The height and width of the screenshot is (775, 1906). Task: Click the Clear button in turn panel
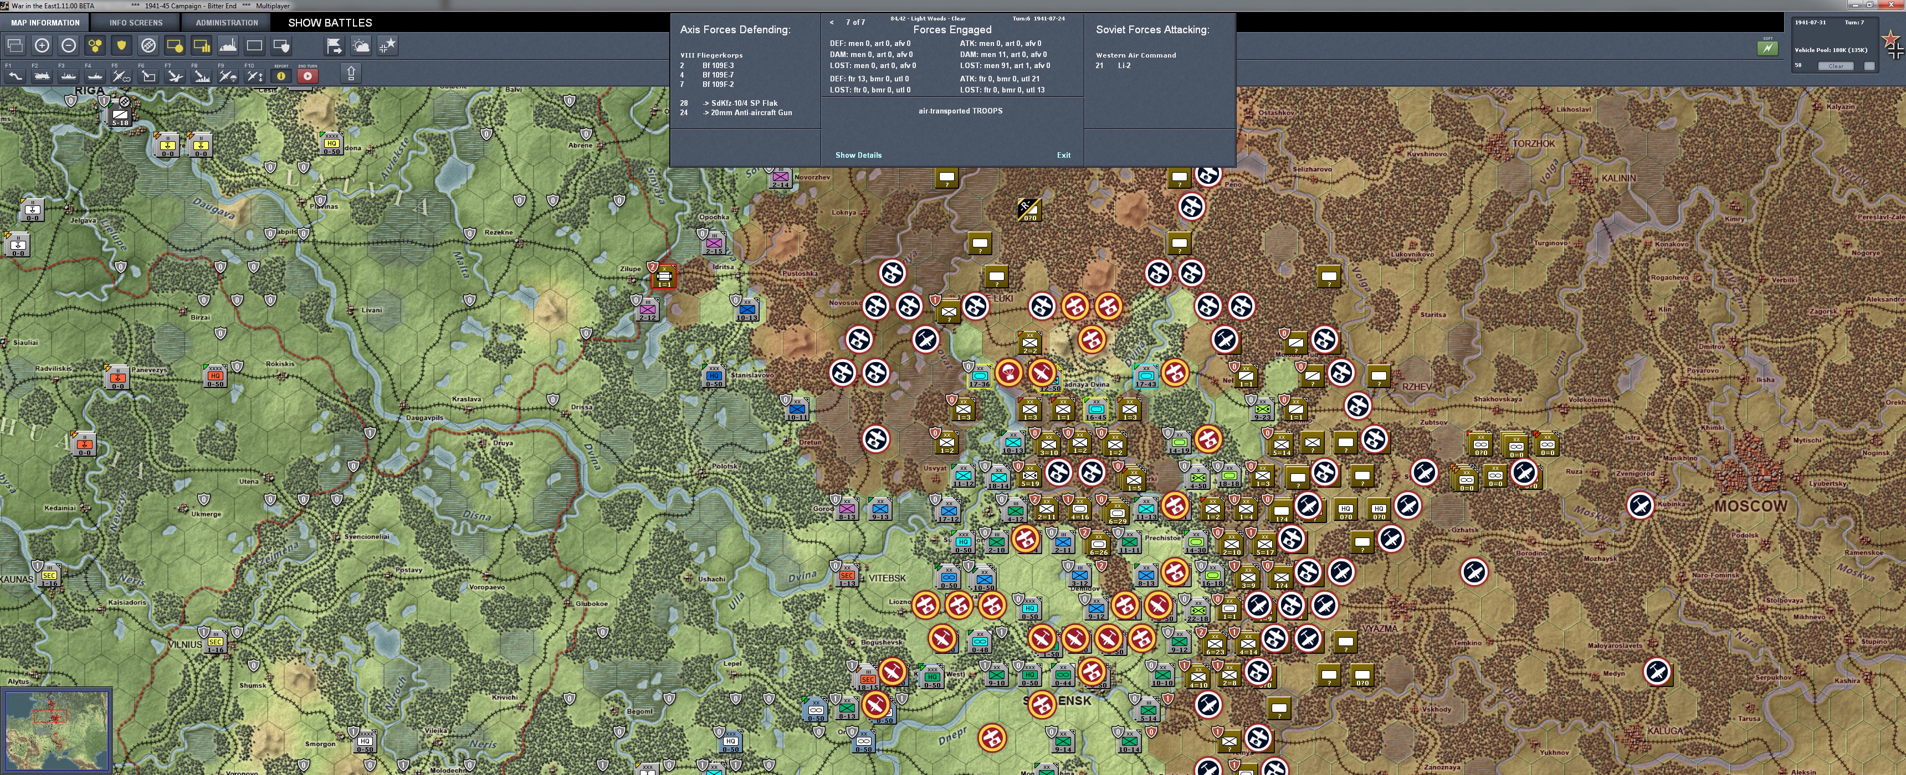1836,66
